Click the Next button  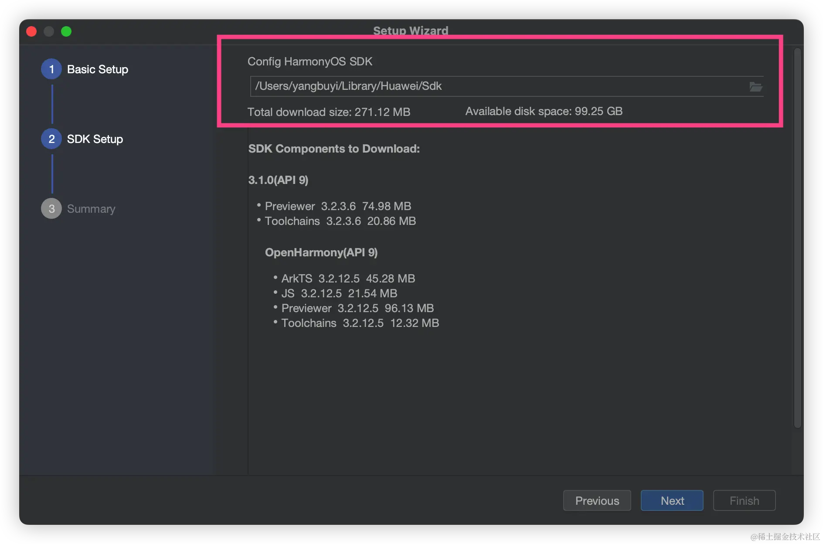[x=672, y=500]
